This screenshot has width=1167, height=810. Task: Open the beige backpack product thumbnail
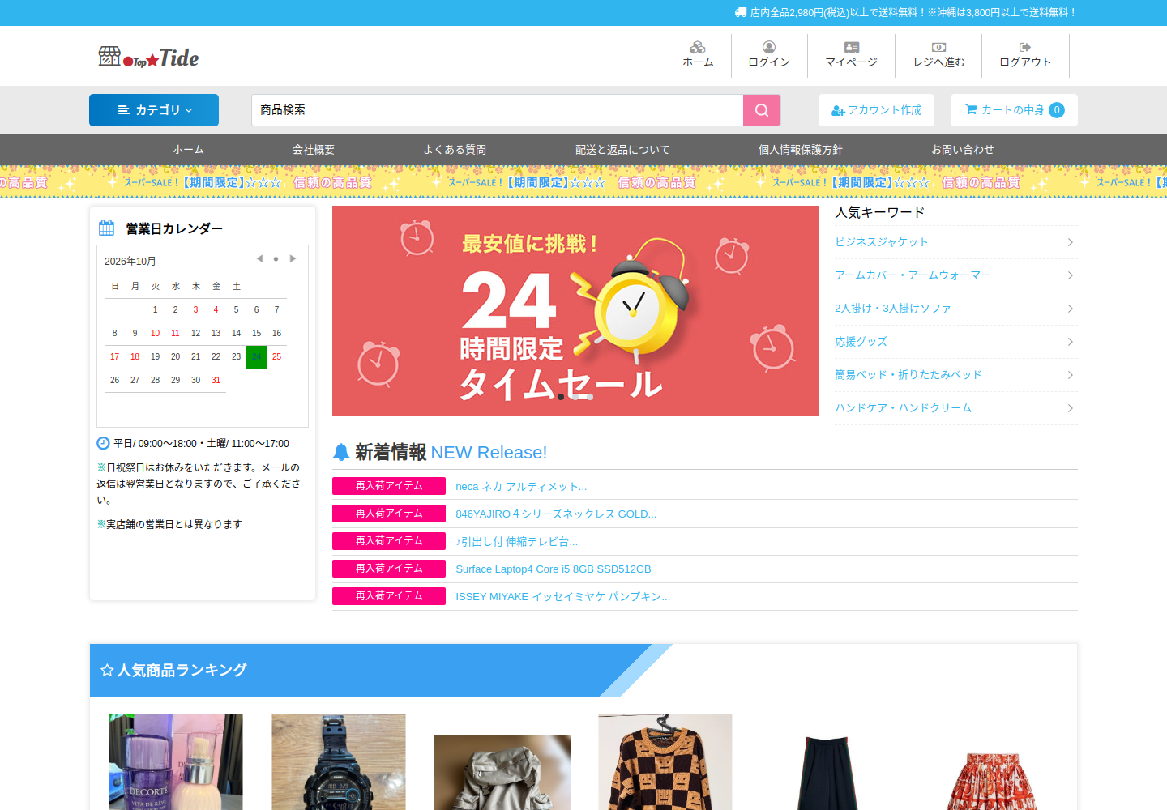(x=502, y=773)
